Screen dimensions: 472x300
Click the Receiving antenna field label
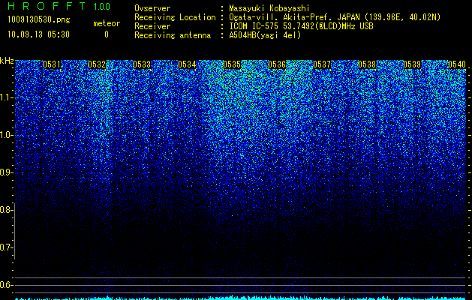click(173, 36)
